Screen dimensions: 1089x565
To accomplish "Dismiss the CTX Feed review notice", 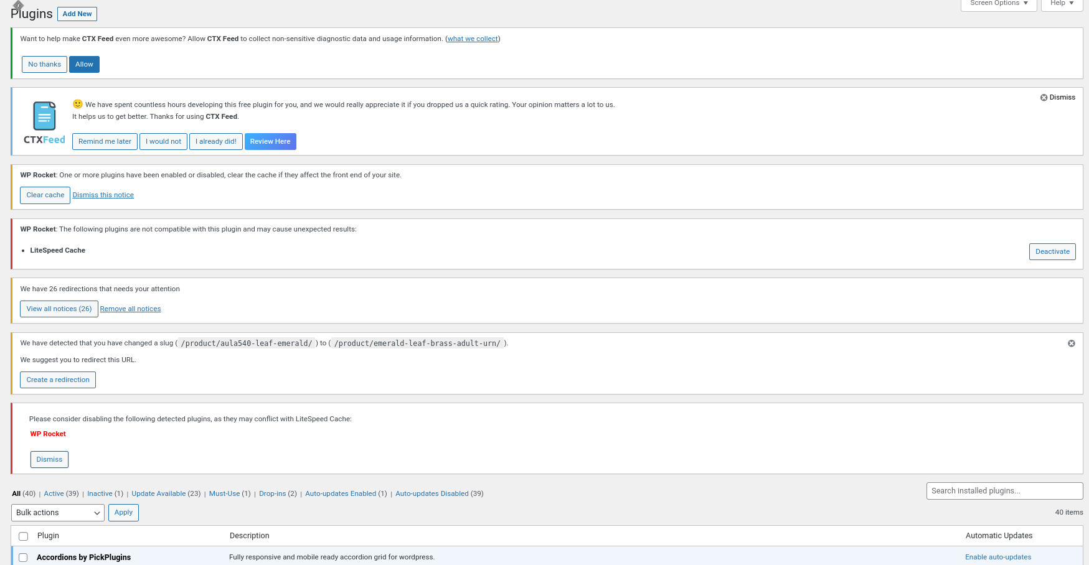I will (x=1057, y=98).
